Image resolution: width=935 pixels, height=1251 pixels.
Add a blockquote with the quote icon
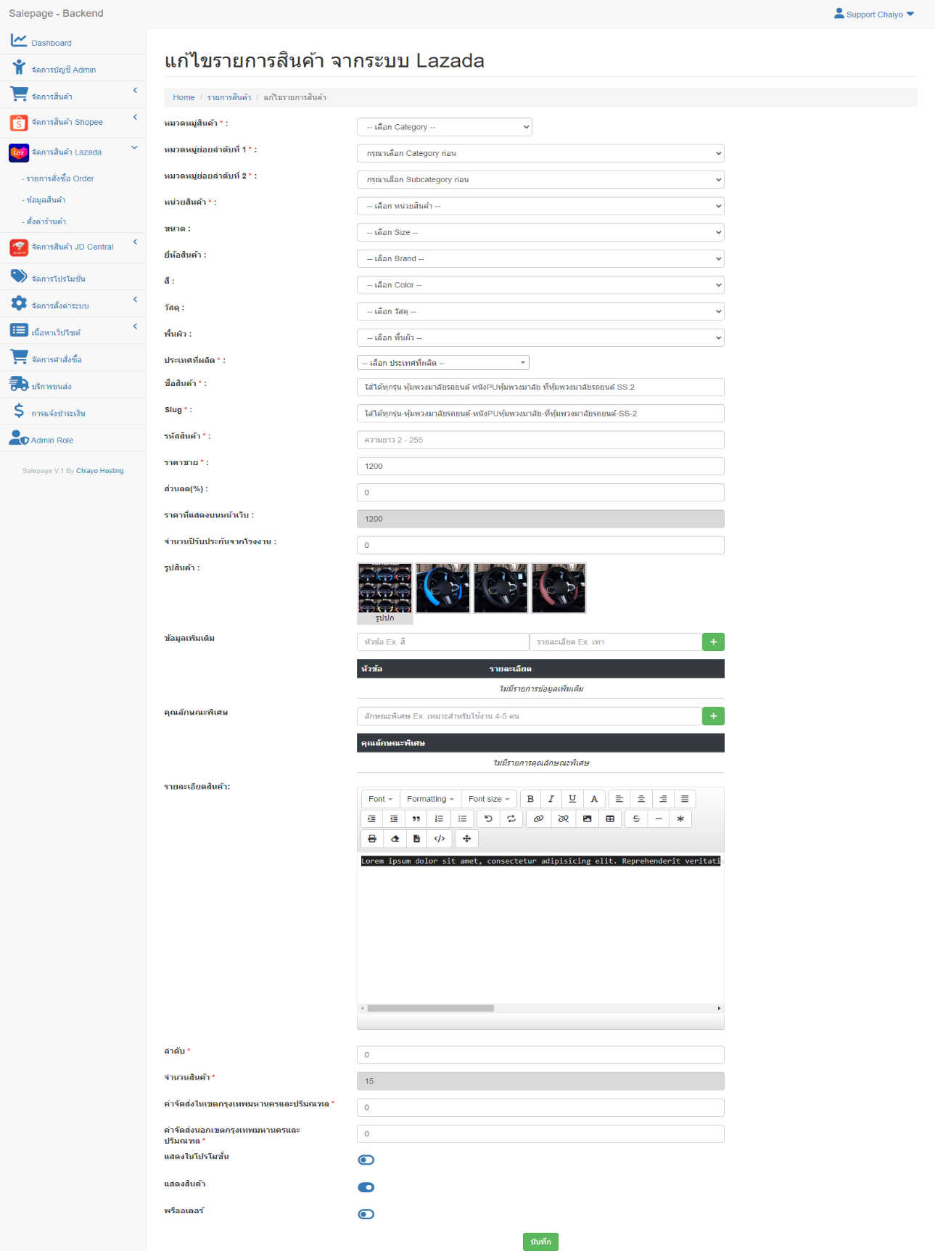tap(416, 819)
